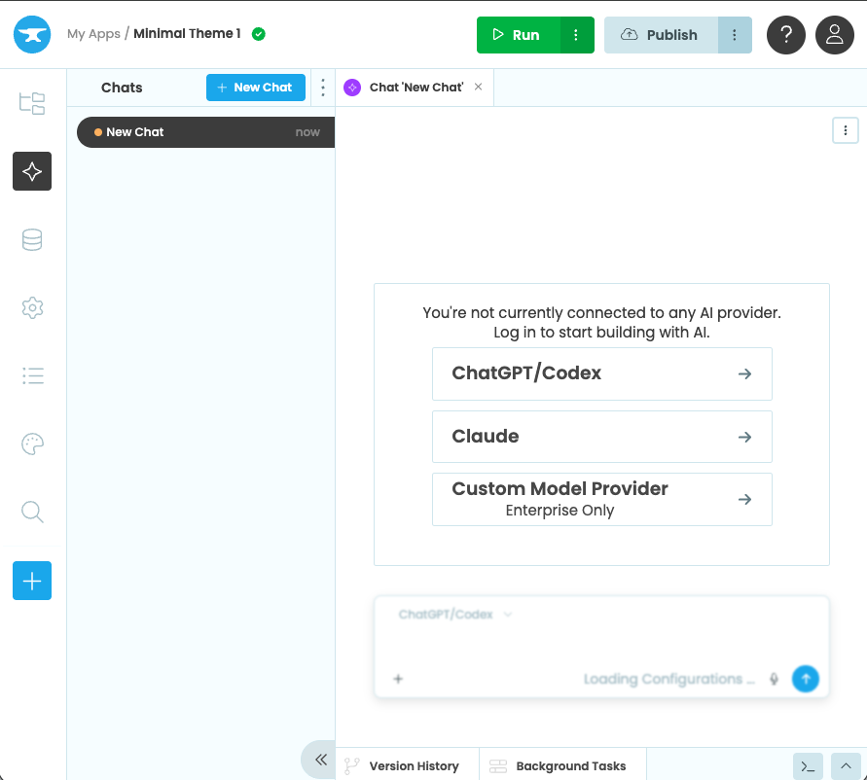
Task: Click the plus attachment icon in chat input
Action: pos(398,678)
